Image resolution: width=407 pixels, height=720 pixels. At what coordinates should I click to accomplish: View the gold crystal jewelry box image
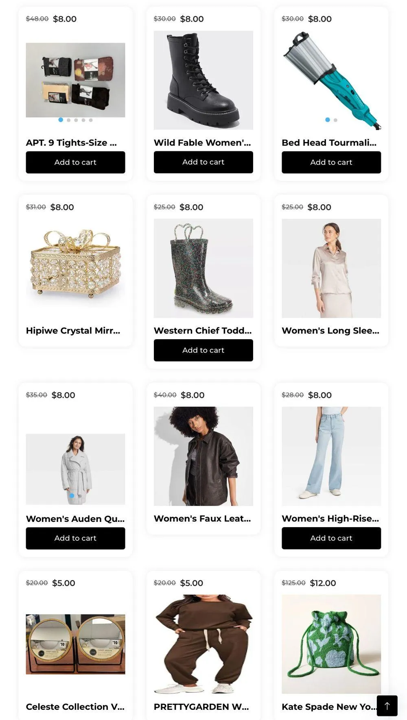click(75, 263)
